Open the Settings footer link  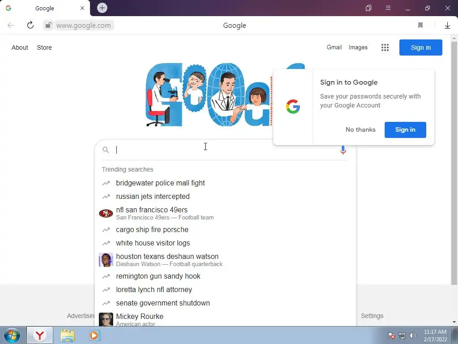(372, 316)
